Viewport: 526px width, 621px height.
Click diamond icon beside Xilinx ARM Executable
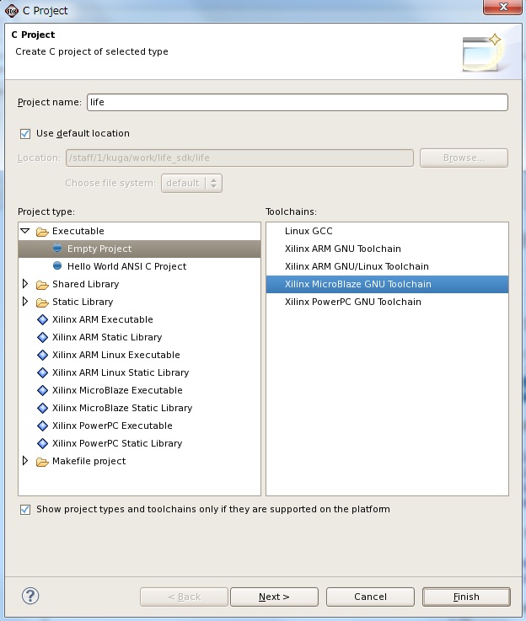(42, 319)
